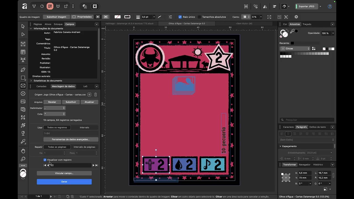This screenshot has width=354, height=199.
Task: Toggle Visualizar com registro checkbox
Action: click(45, 160)
